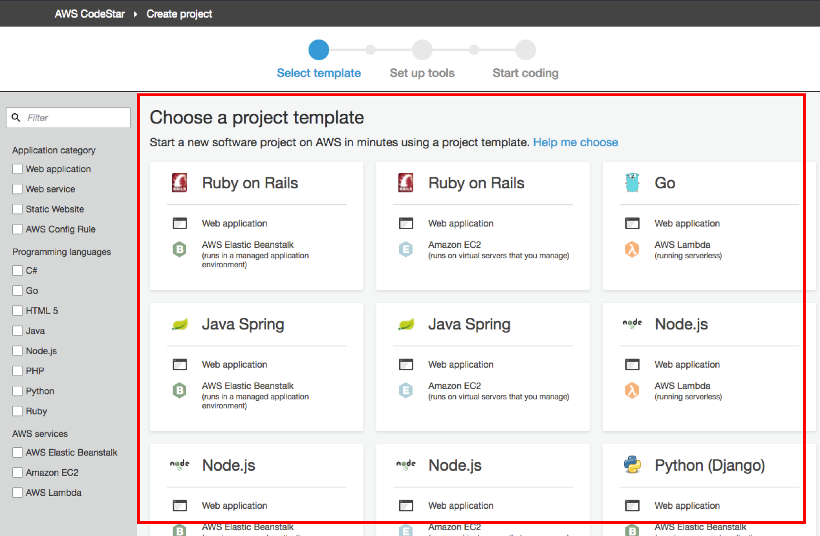Go to the Set up tools step

click(x=422, y=50)
